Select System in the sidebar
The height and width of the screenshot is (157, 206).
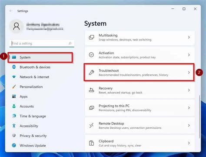point(40,57)
